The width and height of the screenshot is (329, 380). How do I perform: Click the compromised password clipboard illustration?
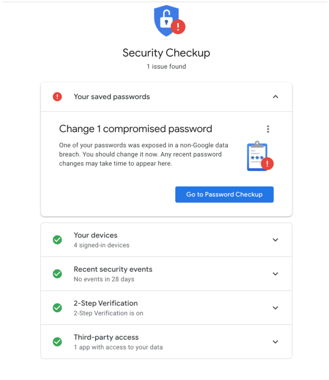(x=257, y=155)
